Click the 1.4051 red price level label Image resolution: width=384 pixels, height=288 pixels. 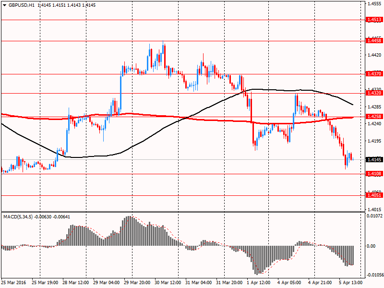(x=374, y=195)
